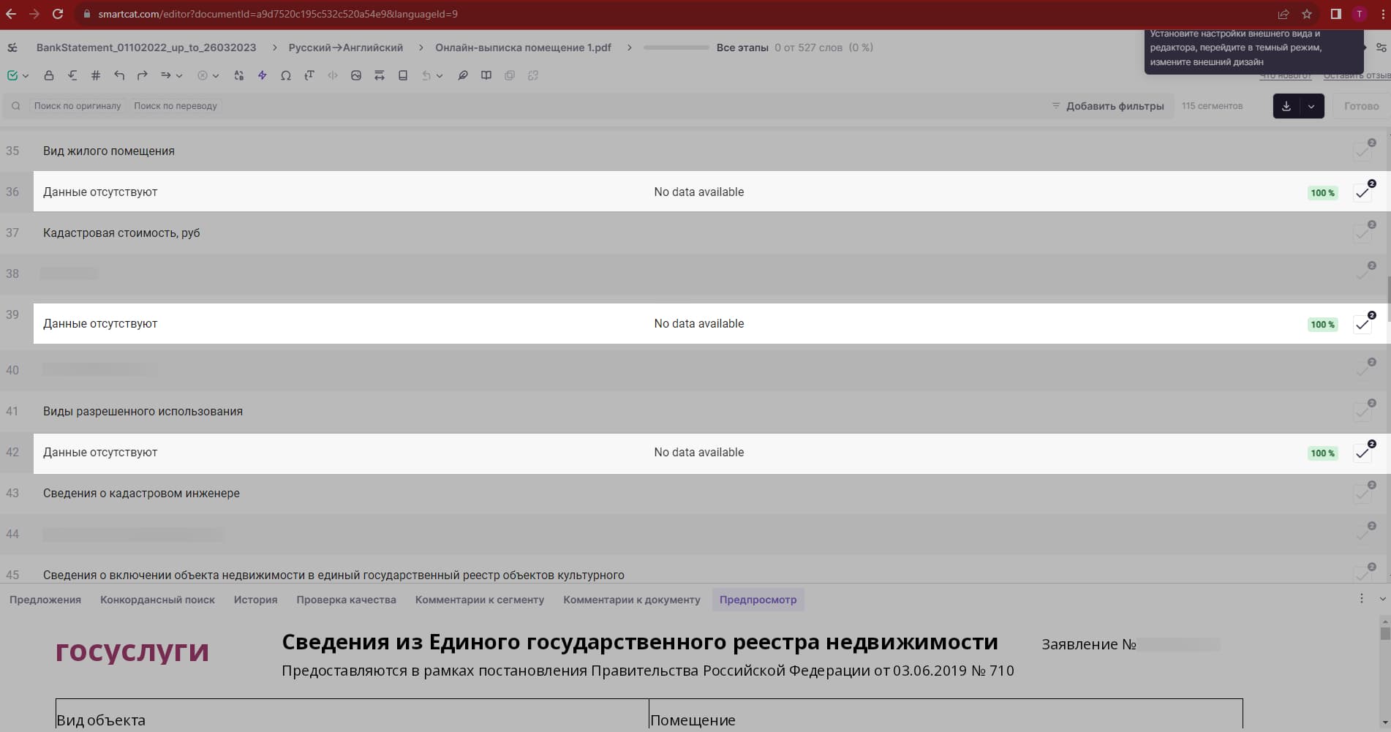Open the История tab
The image size is (1391, 732).
[x=255, y=600]
